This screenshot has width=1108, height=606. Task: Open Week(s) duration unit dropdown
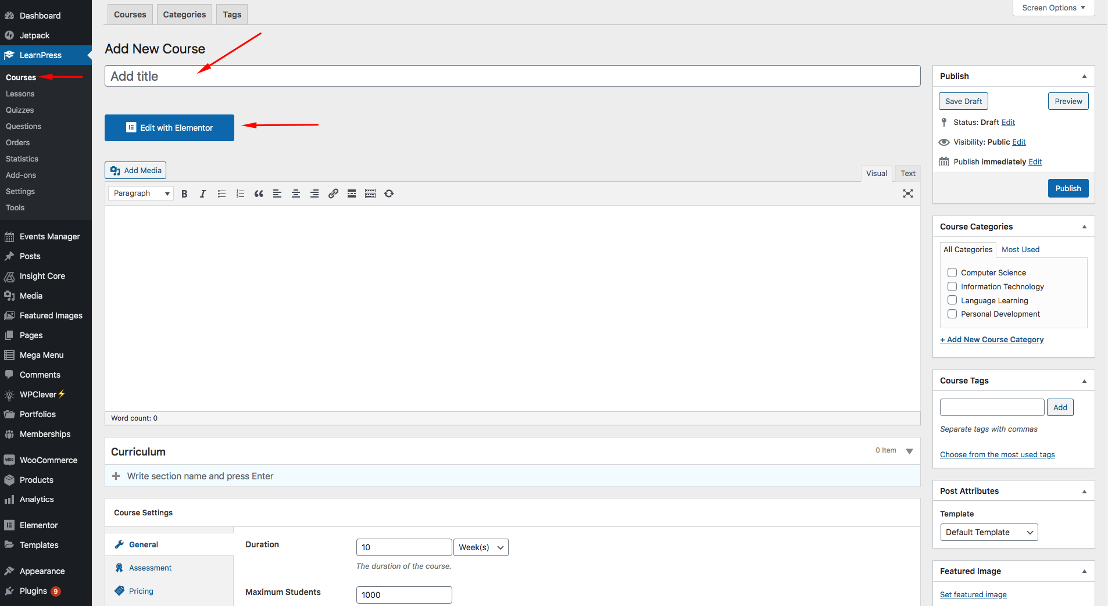click(x=481, y=547)
